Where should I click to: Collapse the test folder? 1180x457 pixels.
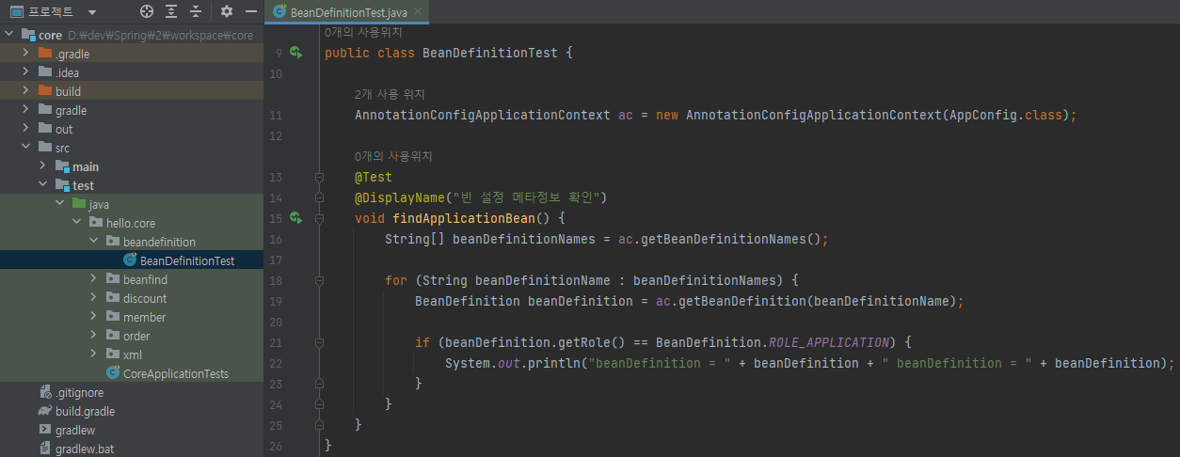pos(42,185)
